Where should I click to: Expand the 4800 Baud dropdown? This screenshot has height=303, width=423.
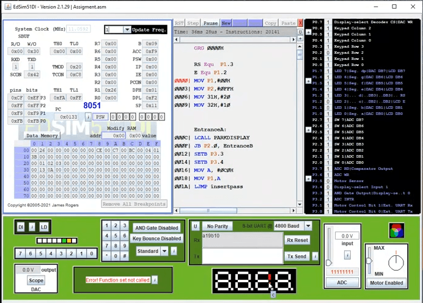point(309,226)
